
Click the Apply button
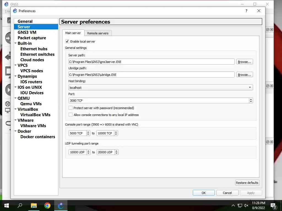[251, 193]
